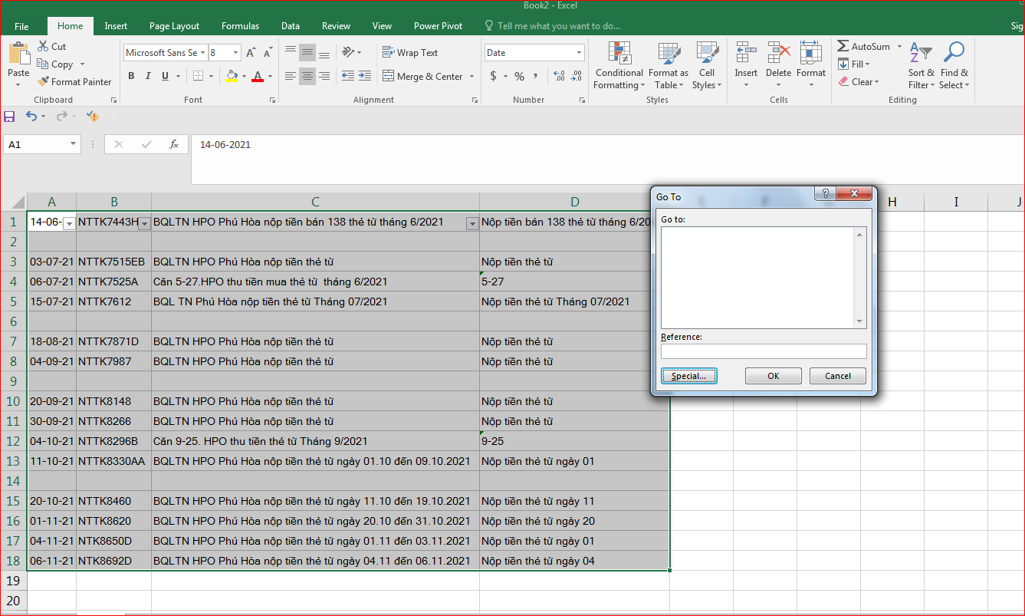1025x616 pixels.
Task: Click the Increase Decimal icon
Action: click(558, 76)
